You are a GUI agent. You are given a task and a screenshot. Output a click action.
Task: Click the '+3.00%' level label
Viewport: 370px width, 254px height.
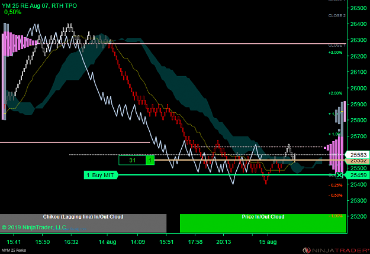pyautogui.click(x=335, y=52)
